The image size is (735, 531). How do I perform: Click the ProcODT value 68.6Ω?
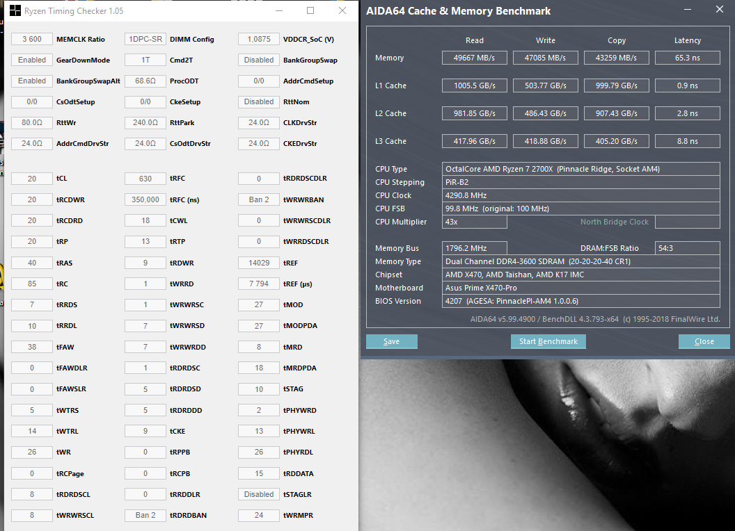click(x=145, y=81)
